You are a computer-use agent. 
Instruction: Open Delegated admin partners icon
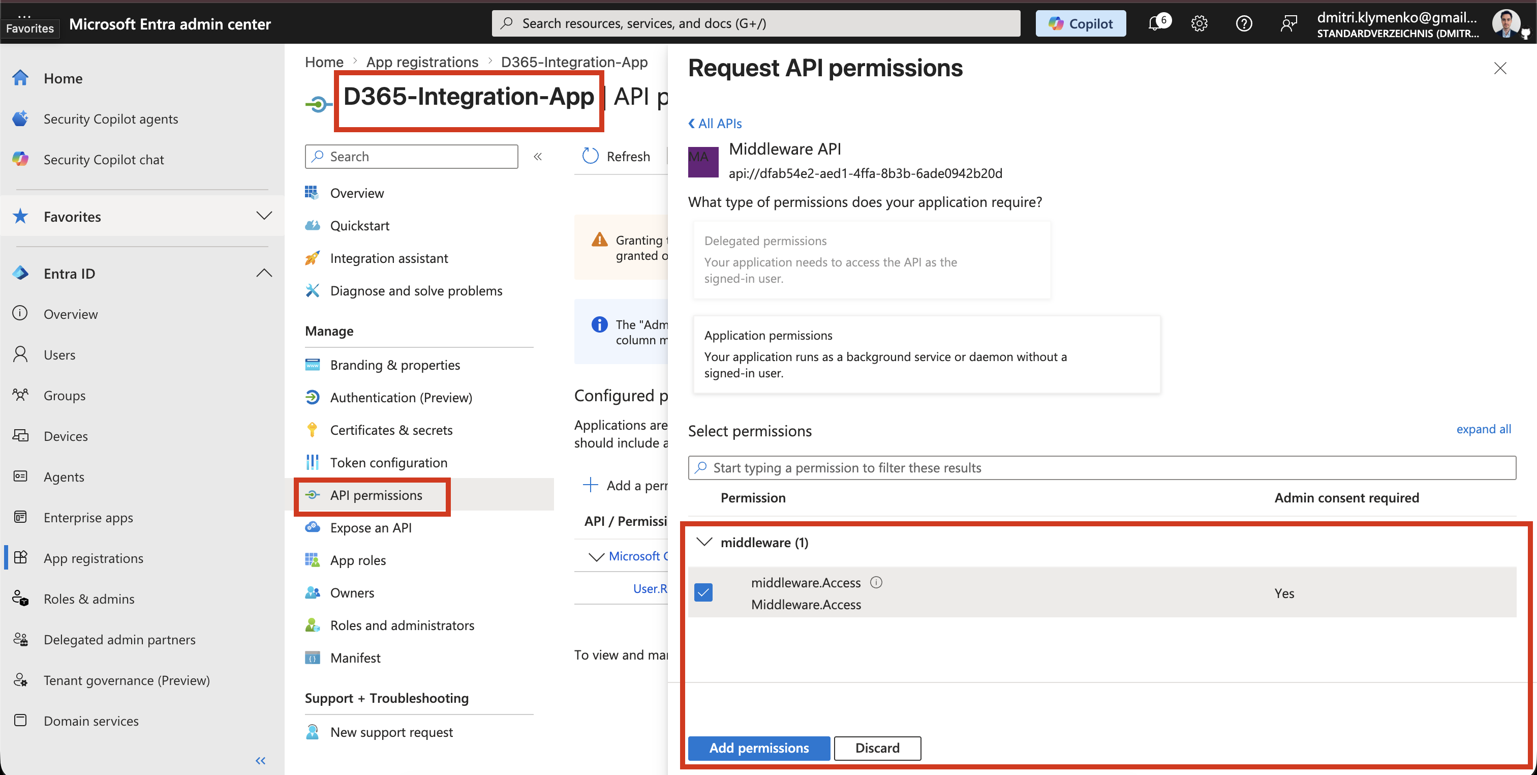pos(20,639)
